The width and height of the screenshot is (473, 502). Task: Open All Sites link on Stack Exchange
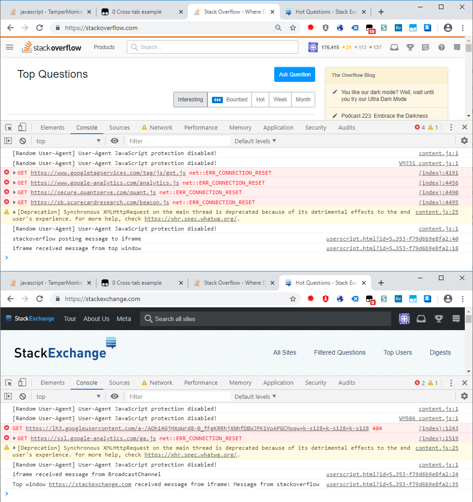pos(285,352)
